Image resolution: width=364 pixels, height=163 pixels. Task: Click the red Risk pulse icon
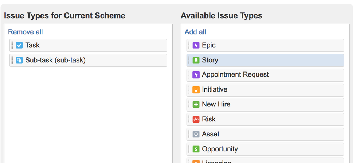196,119
